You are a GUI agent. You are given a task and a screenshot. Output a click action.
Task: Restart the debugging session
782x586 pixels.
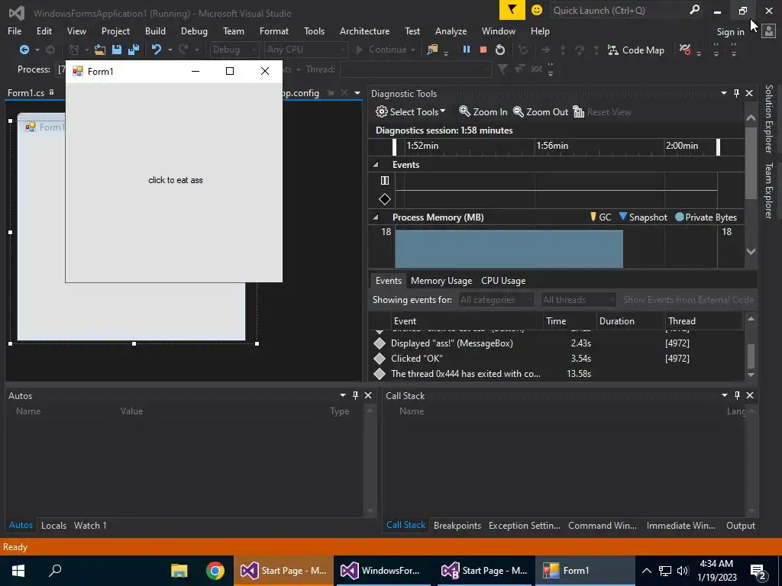pos(500,50)
